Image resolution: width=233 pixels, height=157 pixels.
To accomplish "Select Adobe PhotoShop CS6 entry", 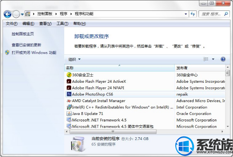I will pos(145,94).
